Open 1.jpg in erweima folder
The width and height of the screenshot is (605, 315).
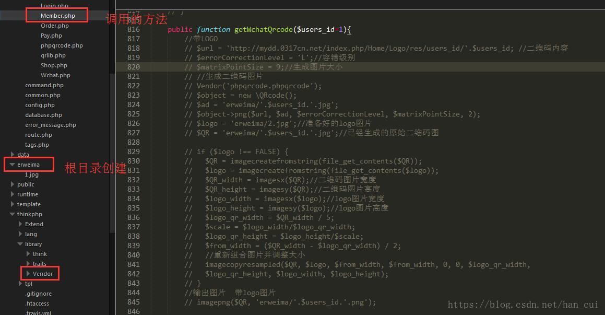(32, 174)
